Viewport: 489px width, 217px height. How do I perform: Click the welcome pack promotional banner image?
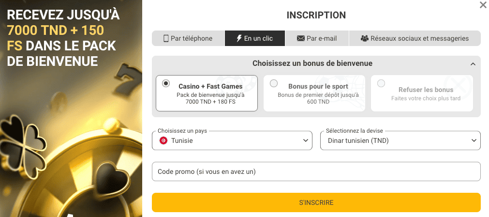71,108
